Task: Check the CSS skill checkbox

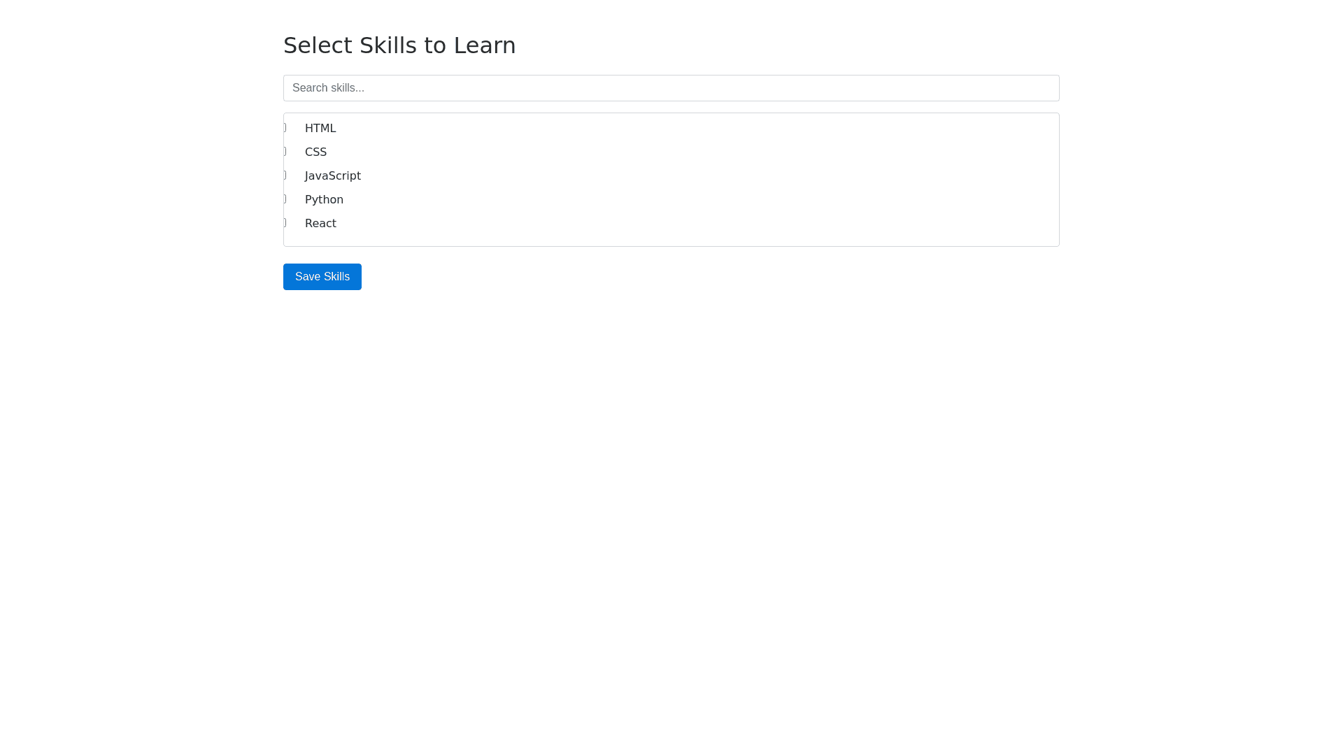Action: (x=285, y=152)
